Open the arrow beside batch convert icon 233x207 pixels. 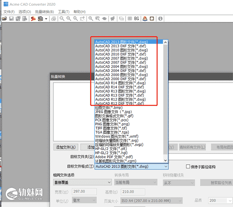pyautogui.click(x=46, y=19)
